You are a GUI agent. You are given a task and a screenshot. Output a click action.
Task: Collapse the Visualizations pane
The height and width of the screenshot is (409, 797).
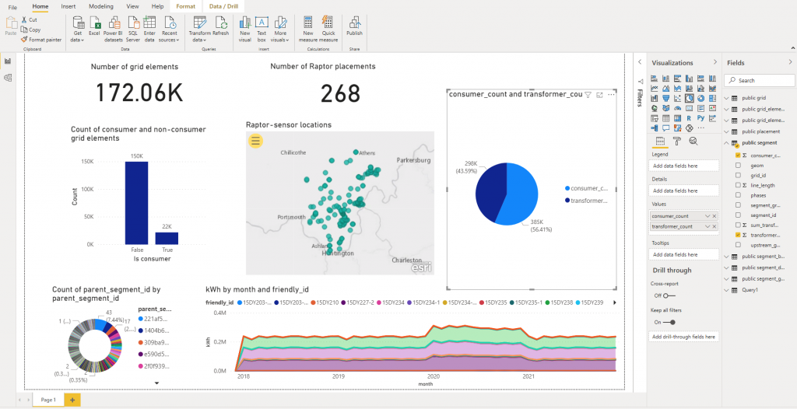[715, 62]
